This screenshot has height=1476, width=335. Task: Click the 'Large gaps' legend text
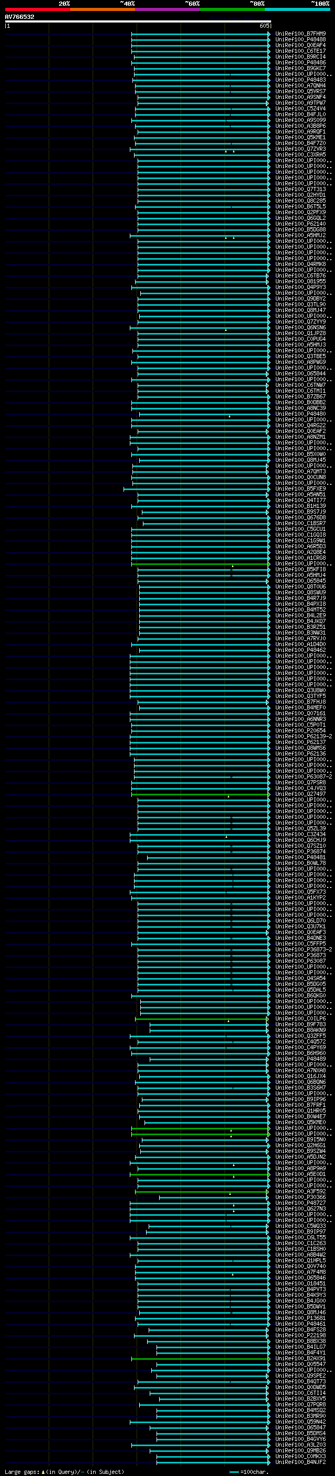coord(22,1472)
